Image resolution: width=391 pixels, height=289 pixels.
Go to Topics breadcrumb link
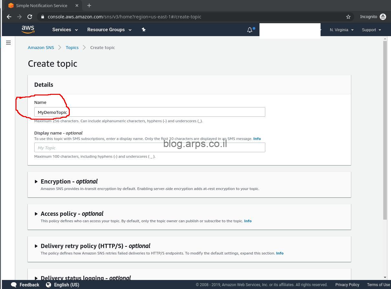(x=72, y=47)
